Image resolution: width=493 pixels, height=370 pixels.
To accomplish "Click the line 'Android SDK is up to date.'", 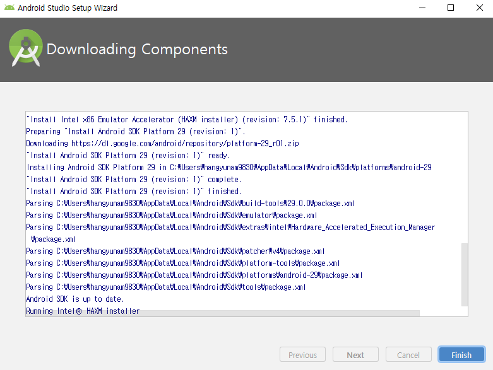I will pos(75,299).
